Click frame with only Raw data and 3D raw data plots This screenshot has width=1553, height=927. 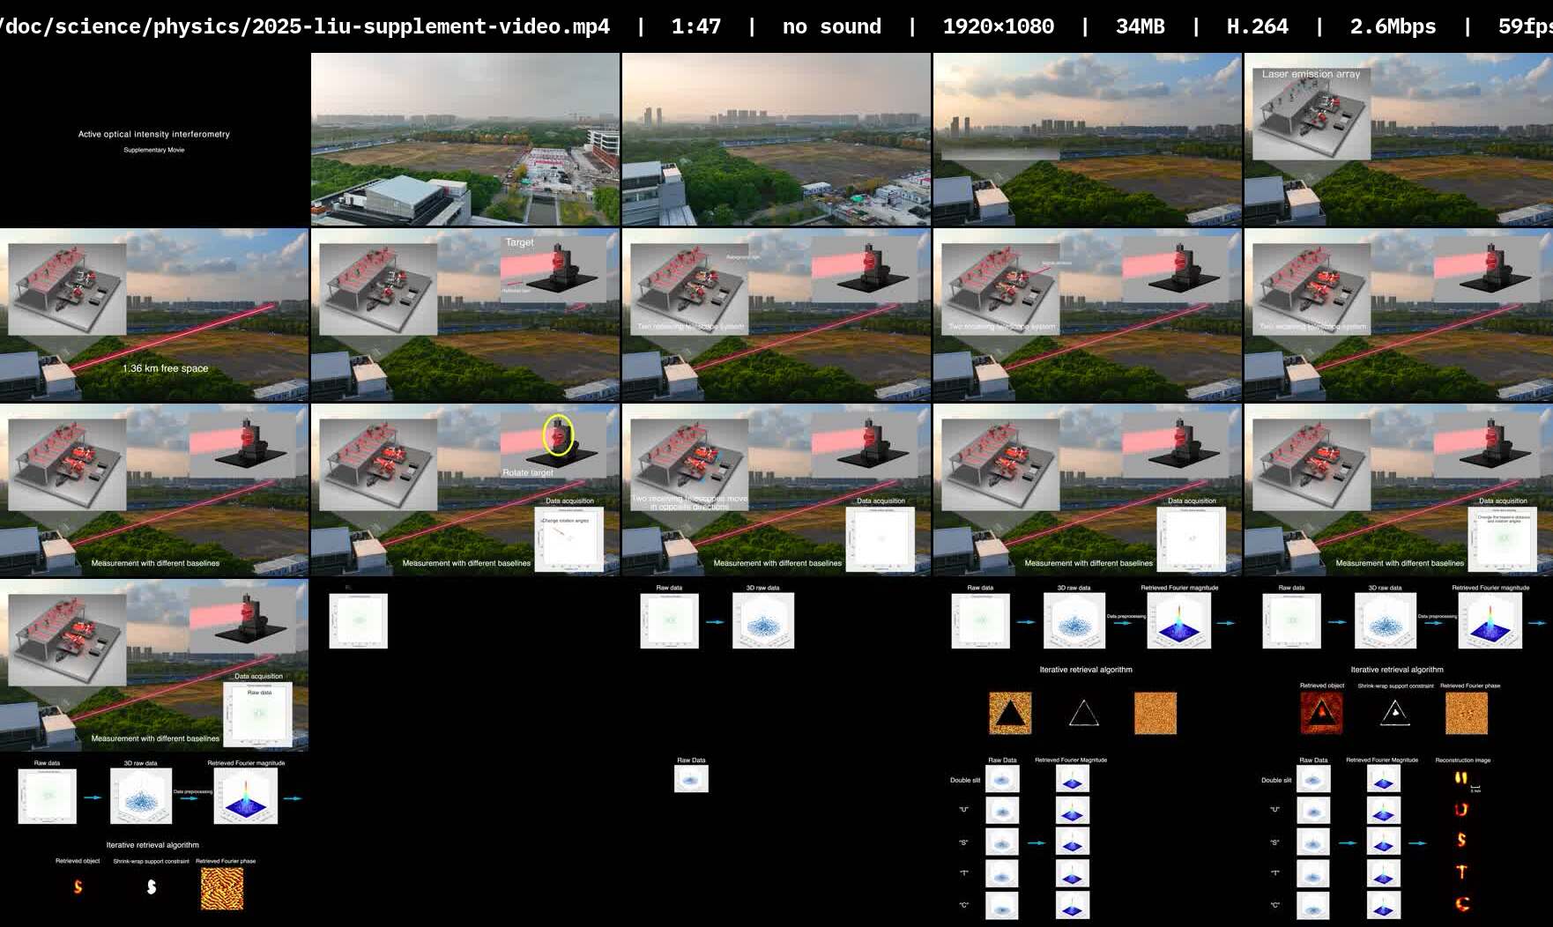click(x=776, y=664)
